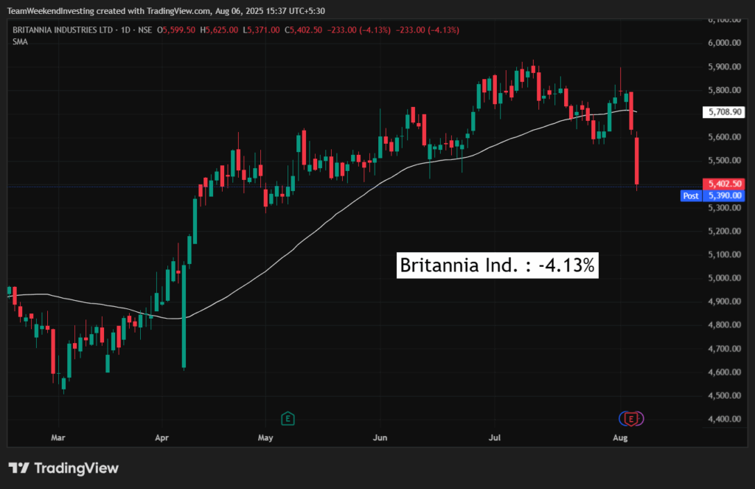The height and width of the screenshot is (489, 755).
Task: Click the blue Post market label
Action: point(691,195)
